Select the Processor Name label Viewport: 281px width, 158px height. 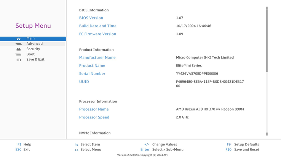[x=94, y=109]
